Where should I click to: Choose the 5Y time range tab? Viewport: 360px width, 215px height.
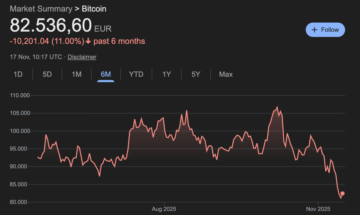click(196, 74)
